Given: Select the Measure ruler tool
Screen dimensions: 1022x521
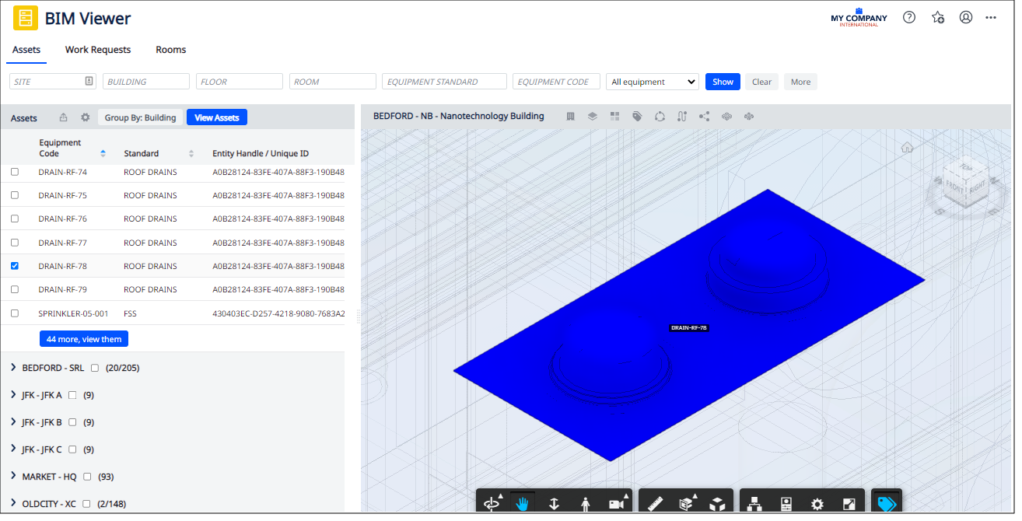Looking at the screenshot, I should (x=654, y=504).
